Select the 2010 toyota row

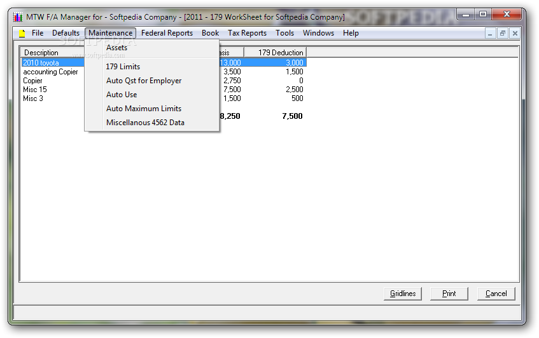[164, 63]
